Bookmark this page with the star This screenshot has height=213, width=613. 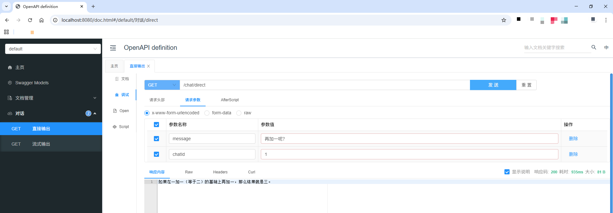(504, 20)
